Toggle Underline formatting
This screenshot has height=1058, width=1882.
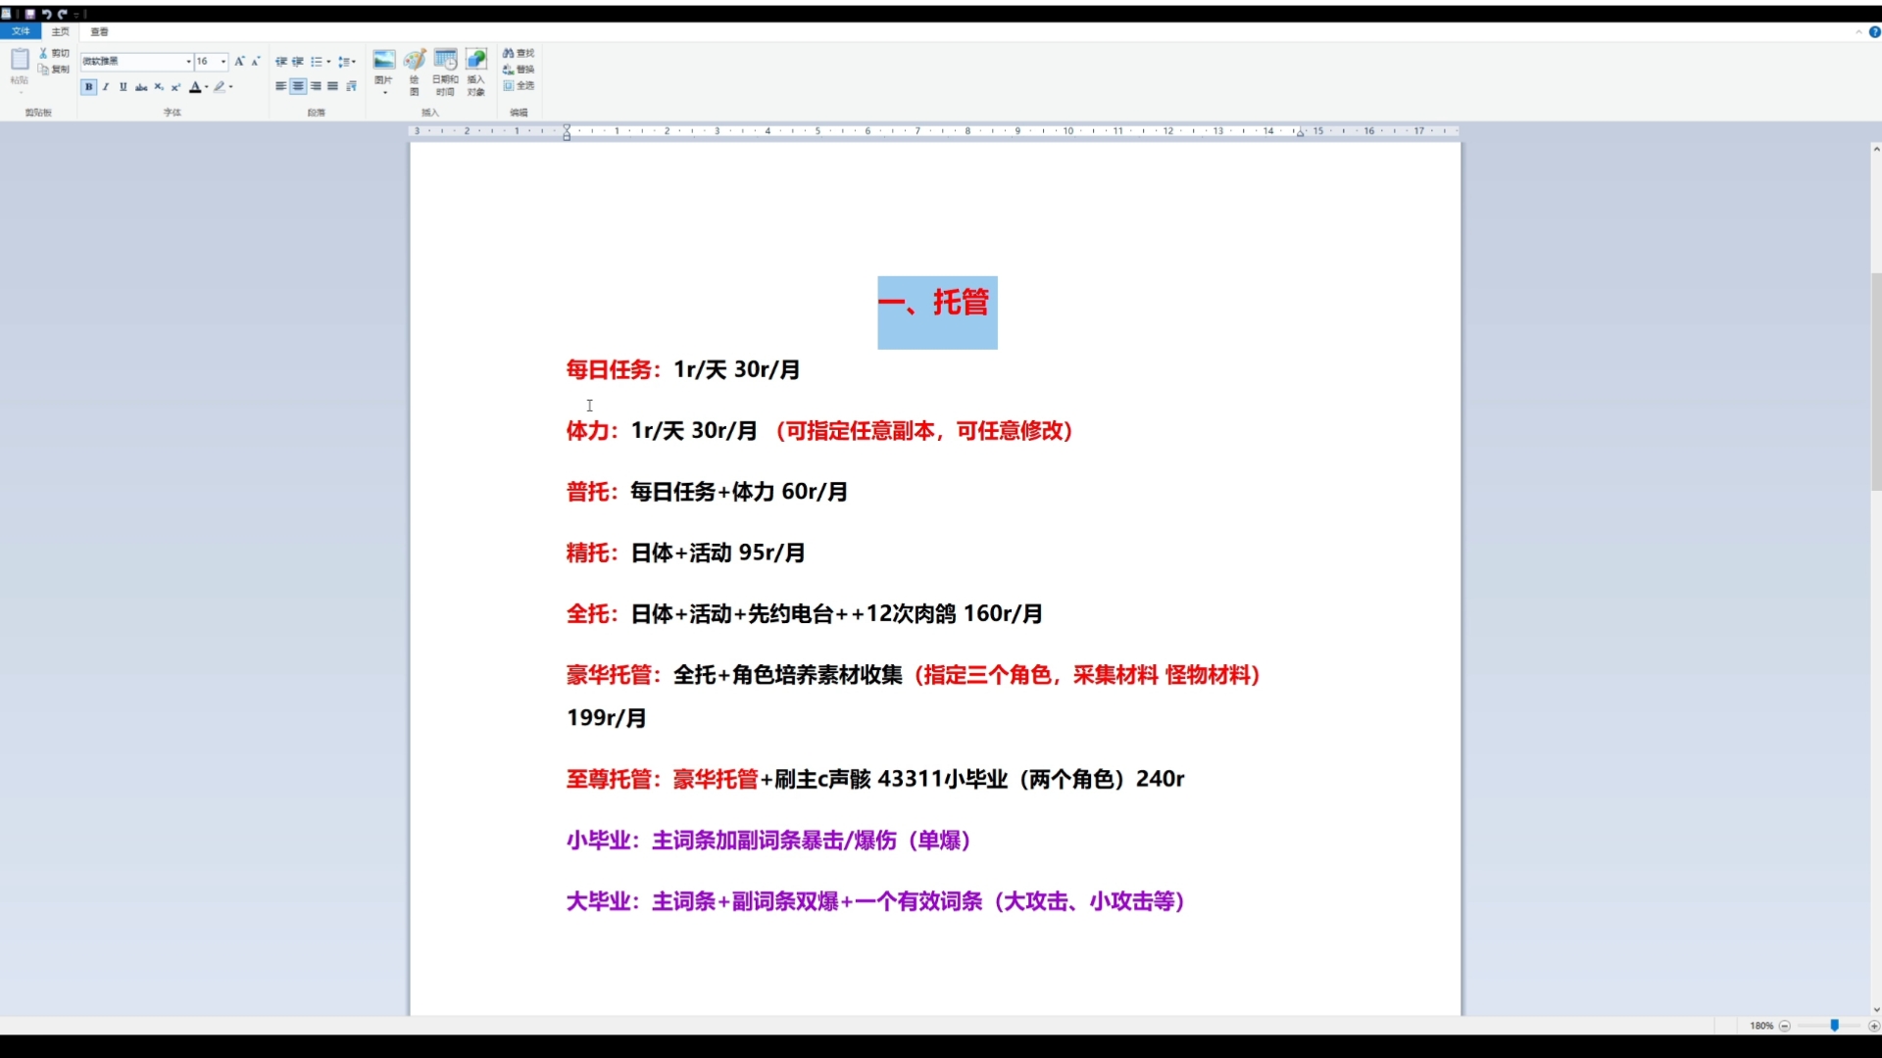[123, 86]
